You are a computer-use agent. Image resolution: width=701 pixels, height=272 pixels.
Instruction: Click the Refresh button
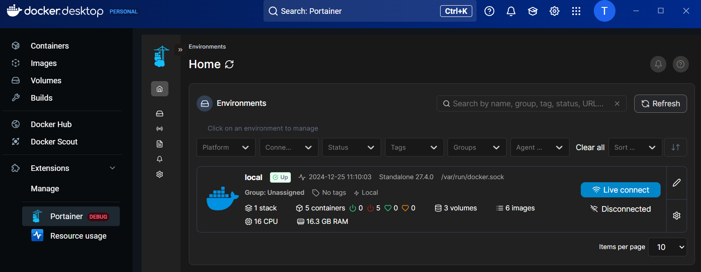(661, 104)
